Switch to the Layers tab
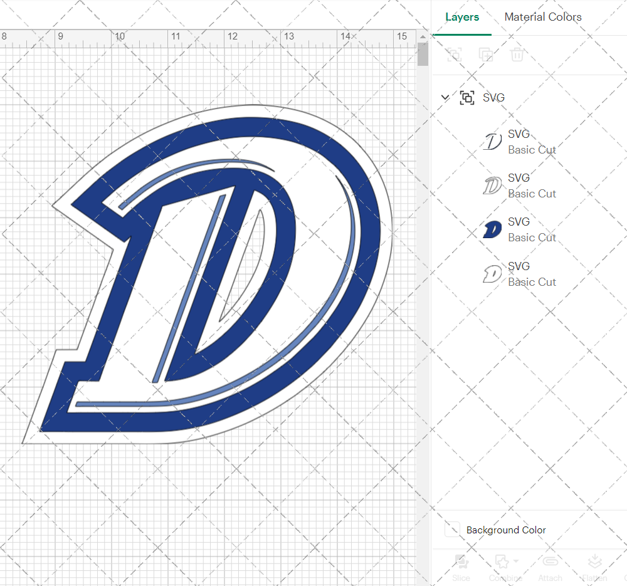This screenshot has height=586, width=627. click(462, 17)
